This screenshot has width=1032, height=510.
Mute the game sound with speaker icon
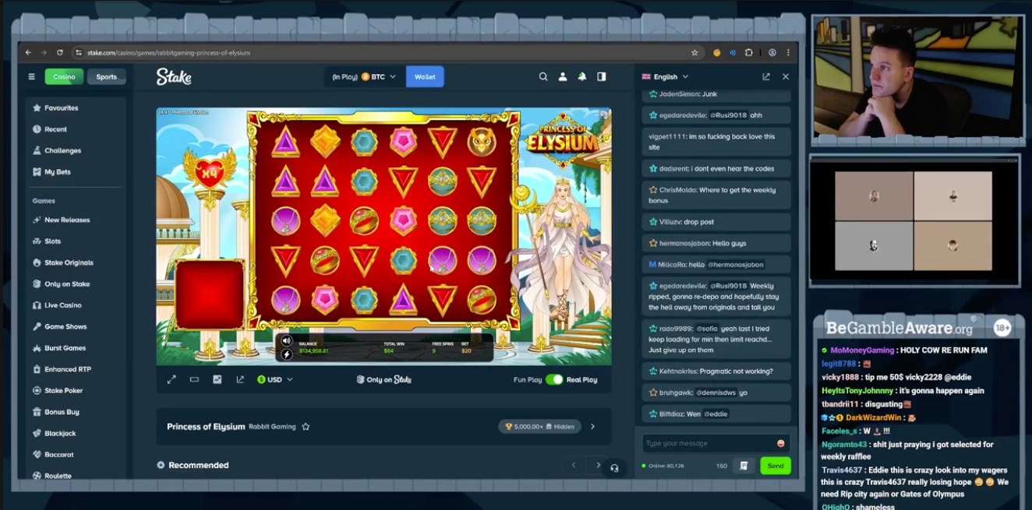pyautogui.click(x=286, y=341)
